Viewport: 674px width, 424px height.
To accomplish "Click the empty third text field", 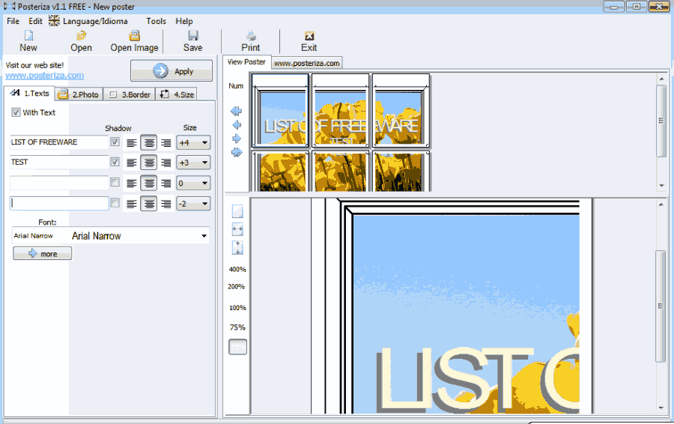I will pyautogui.click(x=59, y=182).
